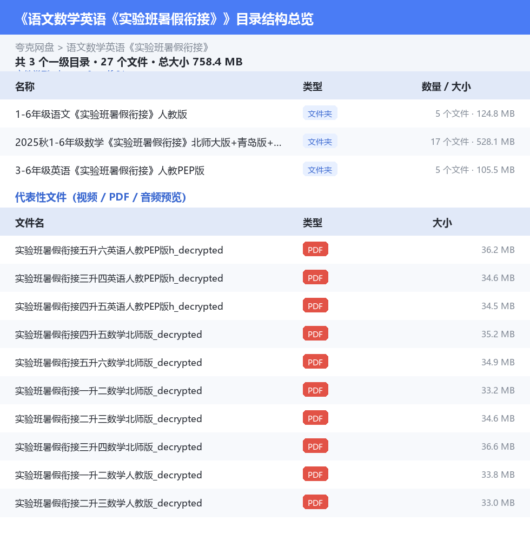Open file 实验班暑假衔接五升六数学北师版_decrypted
This screenshot has height=534, width=530.
coord(108,362)
